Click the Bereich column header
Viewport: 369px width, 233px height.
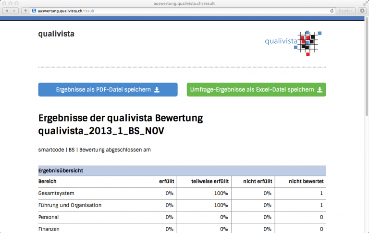47,181
